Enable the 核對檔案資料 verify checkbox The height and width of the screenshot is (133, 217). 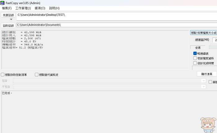(x=195, y=58)
